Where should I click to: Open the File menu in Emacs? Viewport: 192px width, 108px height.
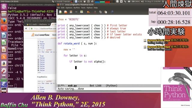click(58, 8)
